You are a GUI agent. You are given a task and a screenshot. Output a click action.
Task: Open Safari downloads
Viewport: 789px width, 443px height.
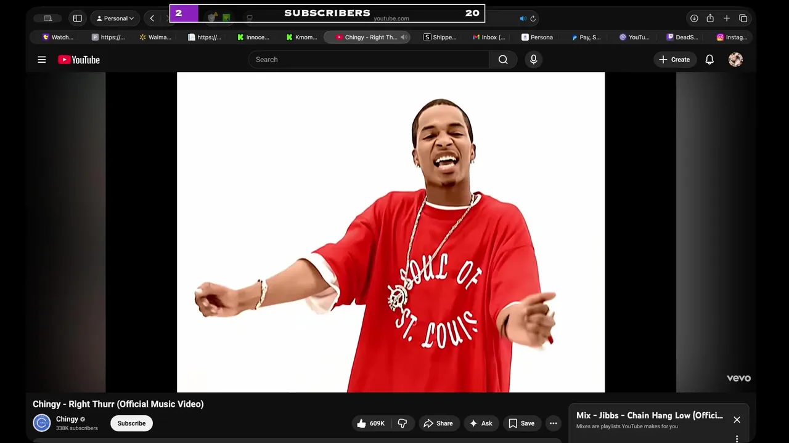tap(694, 18)
